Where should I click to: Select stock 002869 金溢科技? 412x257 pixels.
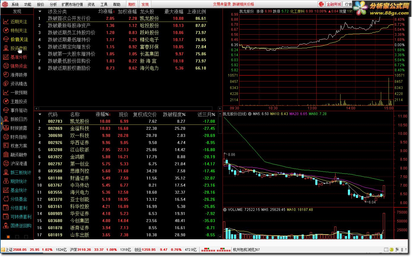126,128
